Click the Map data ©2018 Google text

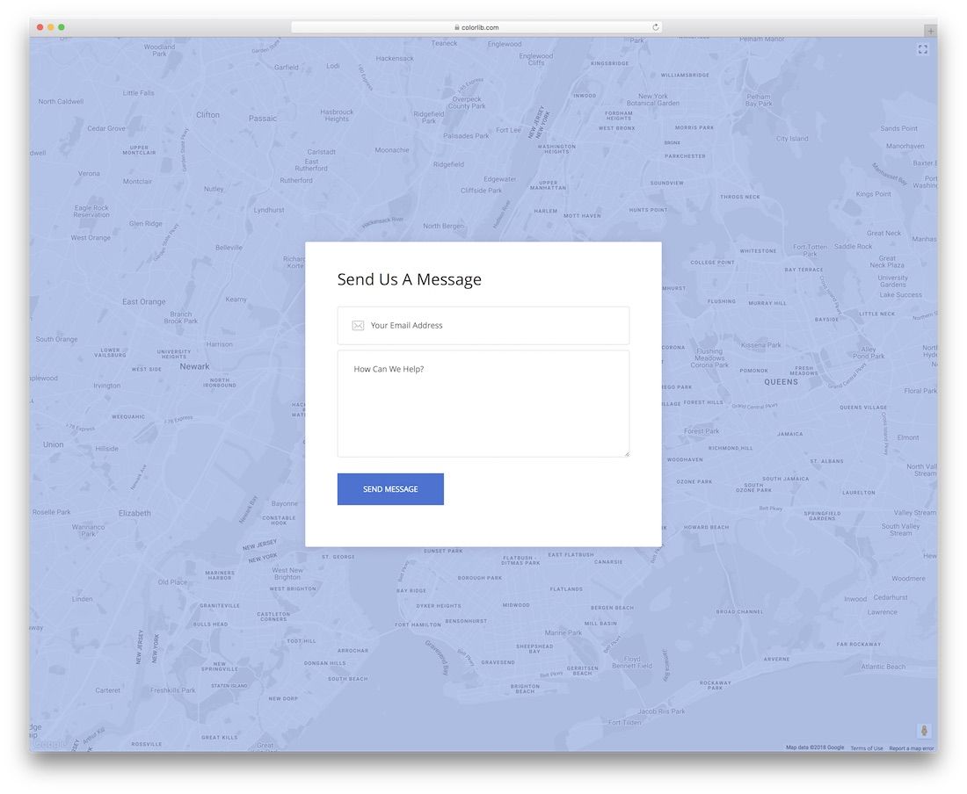tap(814, 748)
